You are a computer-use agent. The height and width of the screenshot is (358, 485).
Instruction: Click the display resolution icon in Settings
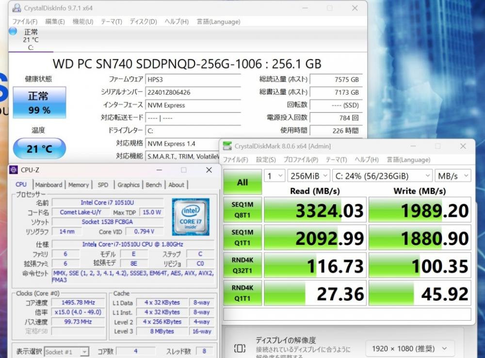coord(240,348)
